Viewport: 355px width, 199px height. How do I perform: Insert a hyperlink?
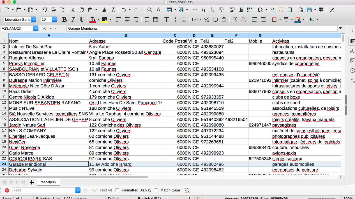(x=272, y=10)
